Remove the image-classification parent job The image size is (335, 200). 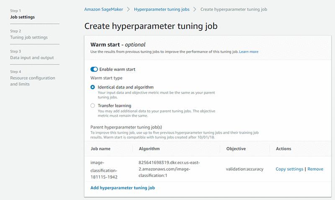(x=315, y=169)
